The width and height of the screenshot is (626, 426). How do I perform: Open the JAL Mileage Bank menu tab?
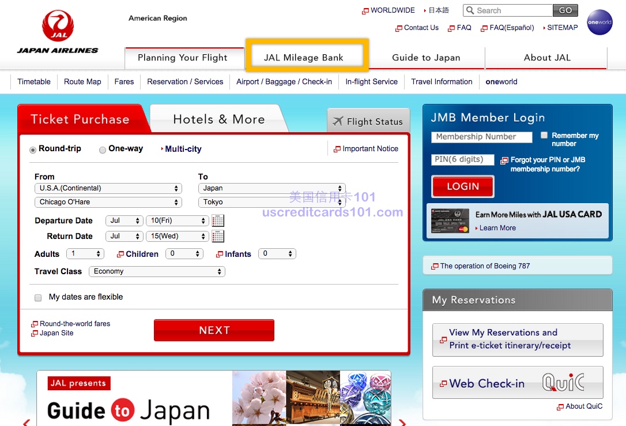tap(304, 58)
